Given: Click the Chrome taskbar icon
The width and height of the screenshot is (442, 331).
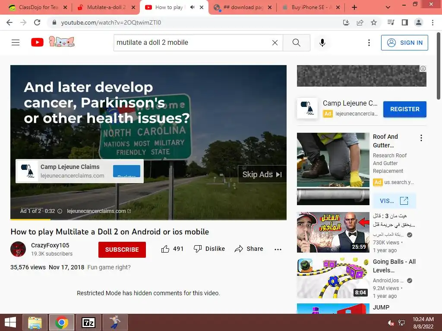Looking at the screenshot, I should tap(62, 322).
